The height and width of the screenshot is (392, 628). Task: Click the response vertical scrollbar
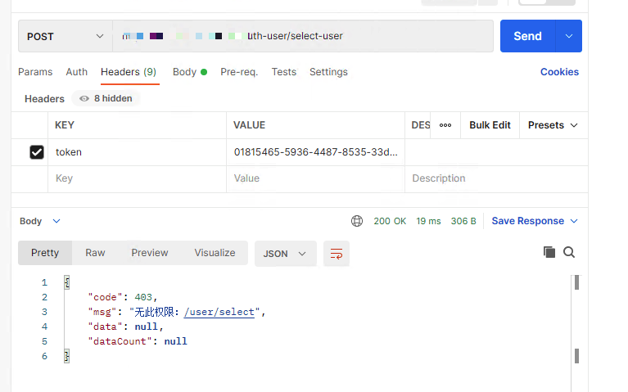coord(577,319)
